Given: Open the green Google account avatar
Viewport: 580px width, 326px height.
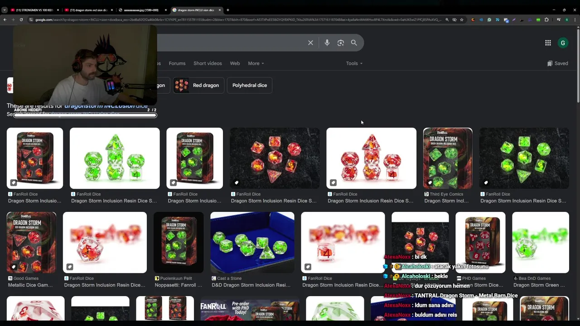Looking at the screenshot, I should click(x=563, y=43).
